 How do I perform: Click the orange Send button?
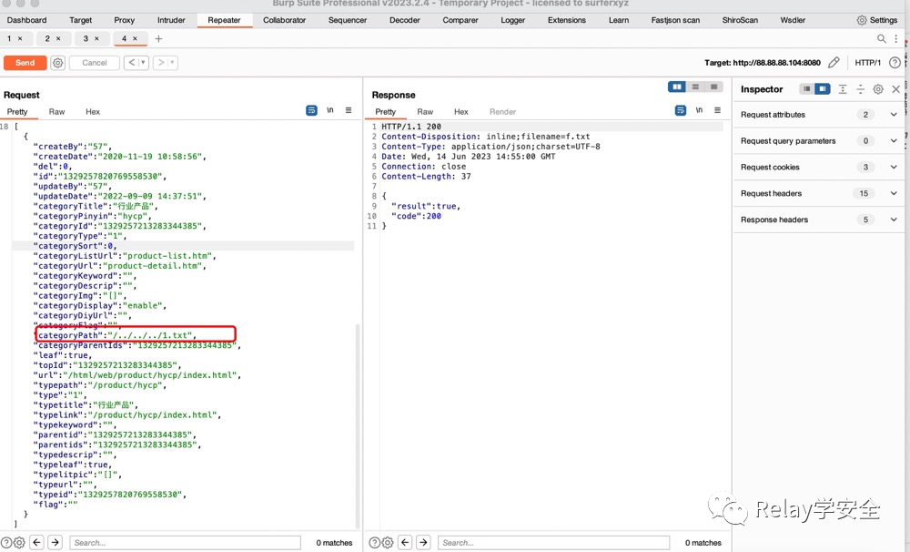[25, 63]
